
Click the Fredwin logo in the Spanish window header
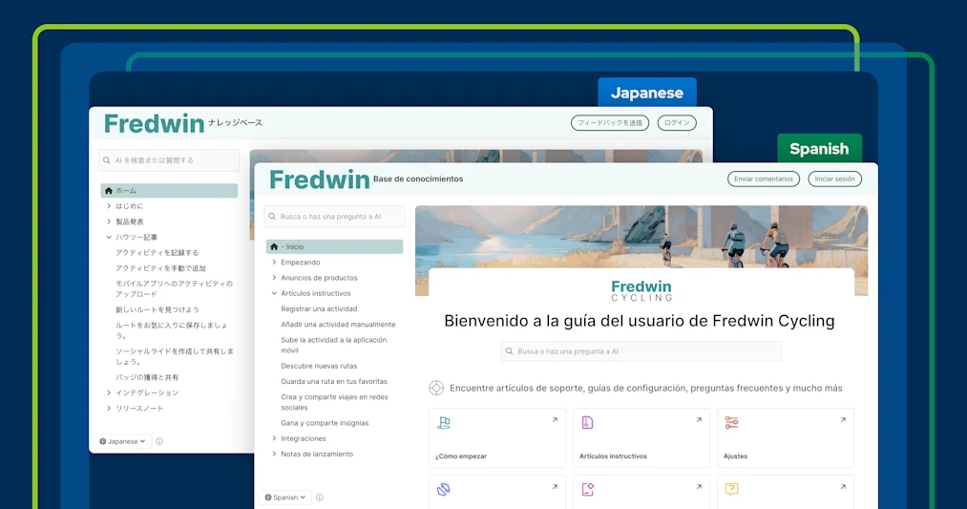tap(319, 180)
